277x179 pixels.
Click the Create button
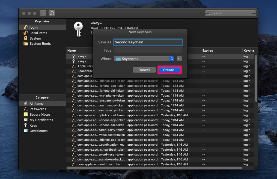169,70
